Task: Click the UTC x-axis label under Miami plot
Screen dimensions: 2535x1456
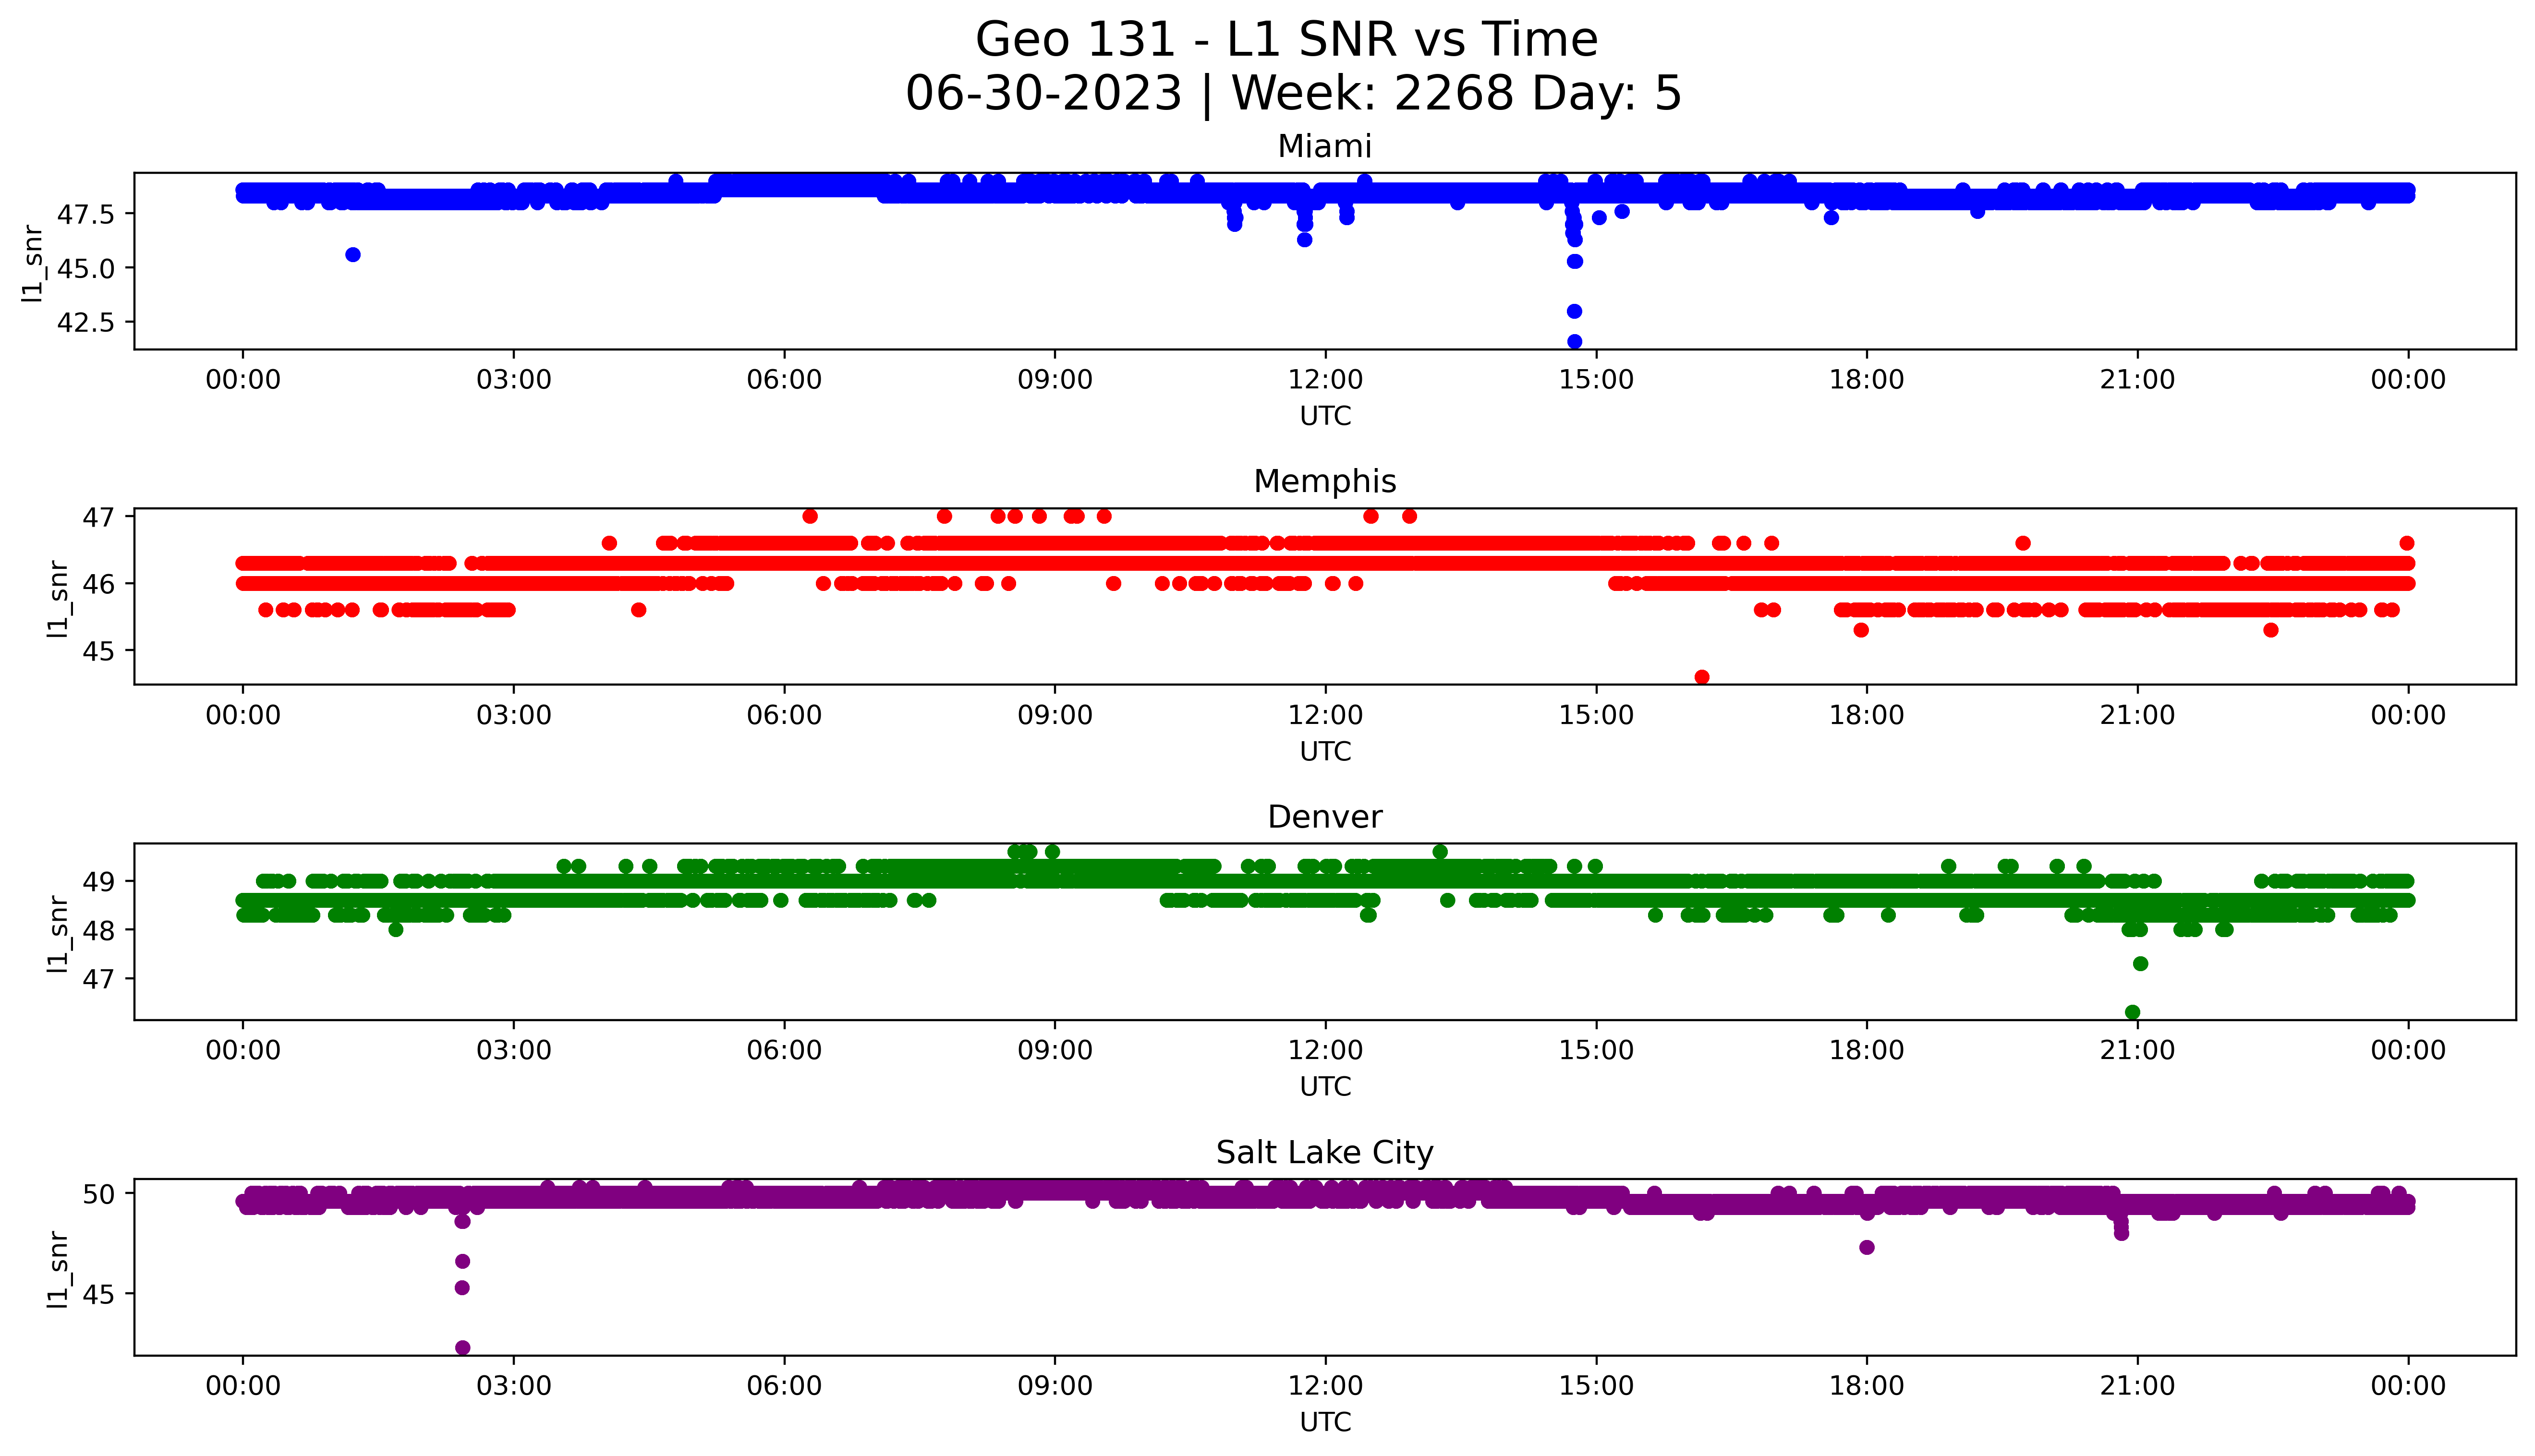Action: coord(1325,416)
